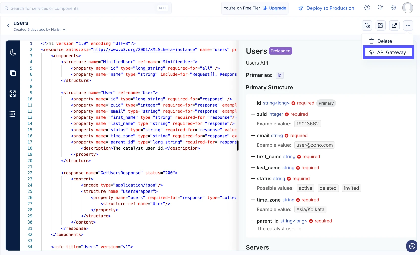Click possible value active
420x255 pixels.
[x=305, y=188]
